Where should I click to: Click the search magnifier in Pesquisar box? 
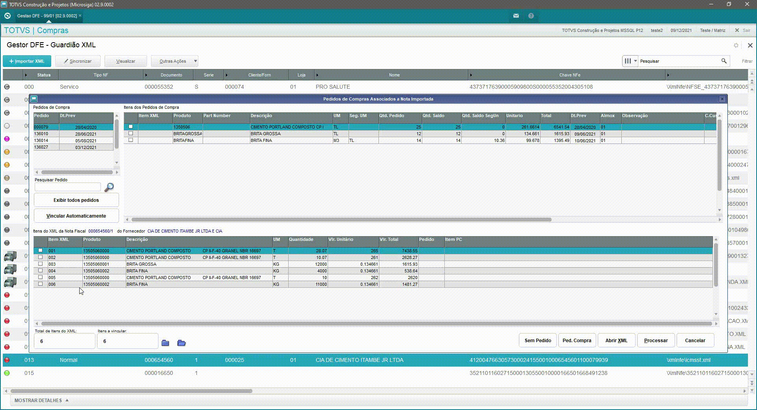(x=724, y=61)
